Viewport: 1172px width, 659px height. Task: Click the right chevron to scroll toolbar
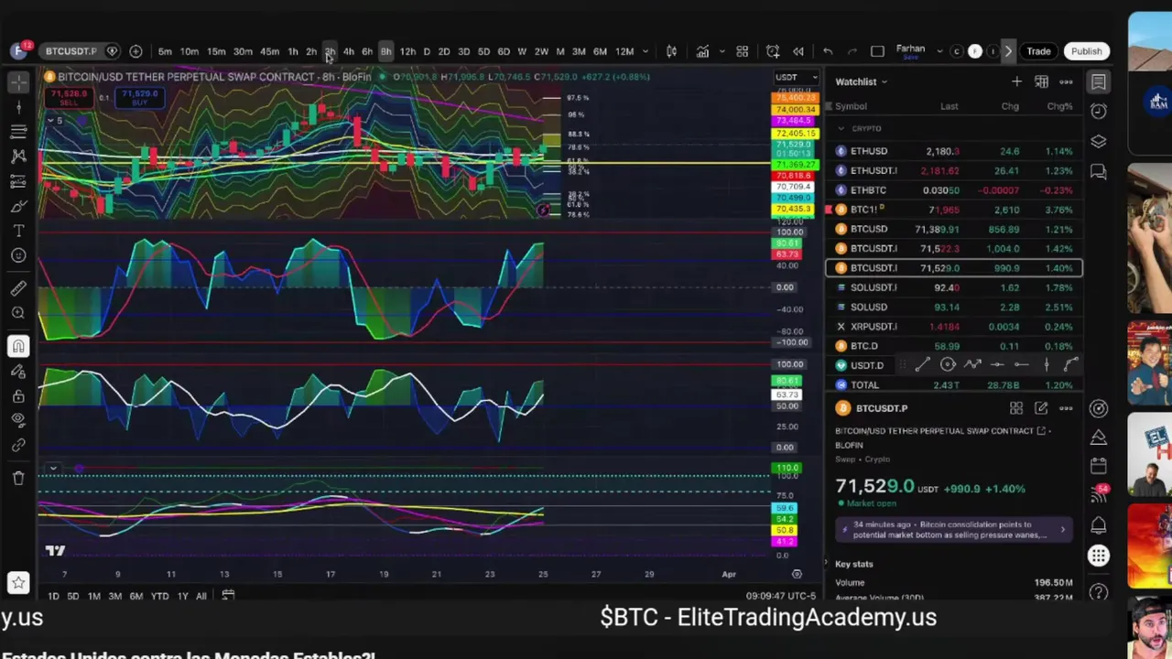[1008, 51]
